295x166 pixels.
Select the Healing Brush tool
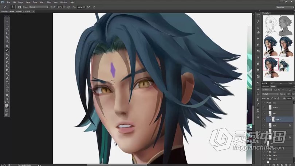click(7, 46)
